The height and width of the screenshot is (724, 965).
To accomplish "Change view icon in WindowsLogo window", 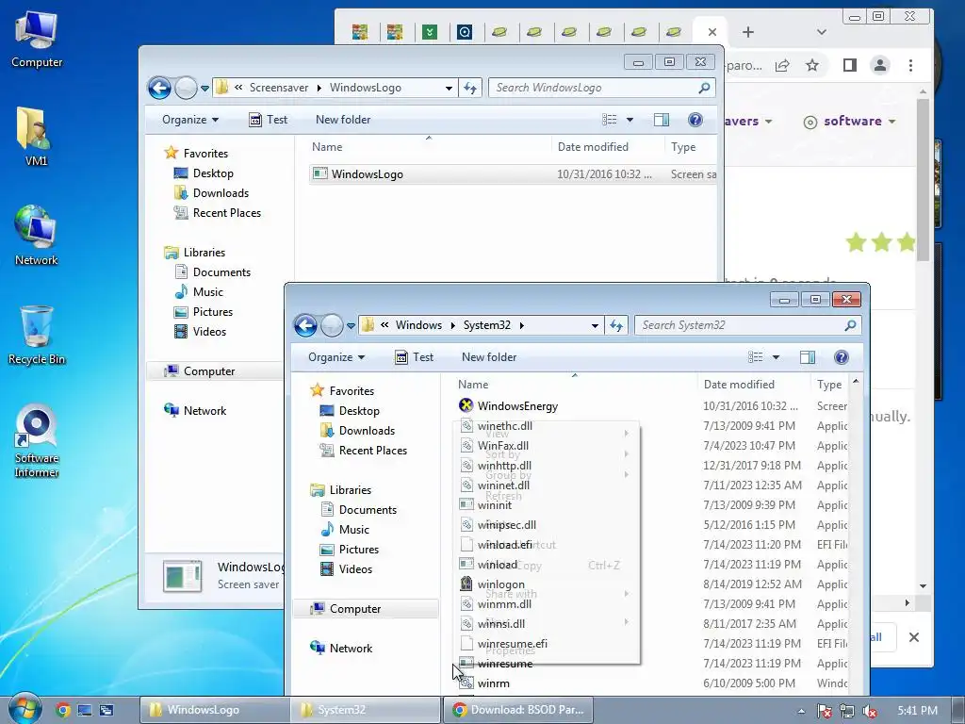I will tap(610, 120).
